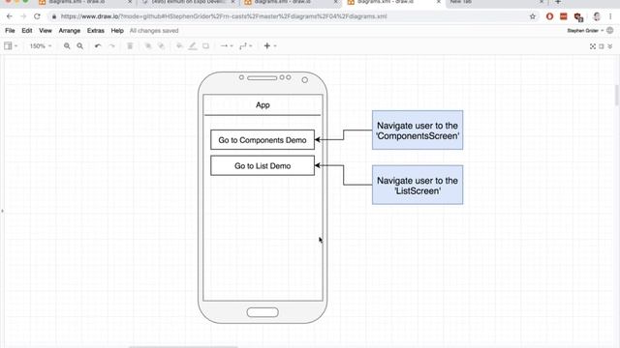Image resolution: width=620 pixels, height=348 pixels.
Task: Click the horizontal canvas scrollbar
Action: coord(183,347)
